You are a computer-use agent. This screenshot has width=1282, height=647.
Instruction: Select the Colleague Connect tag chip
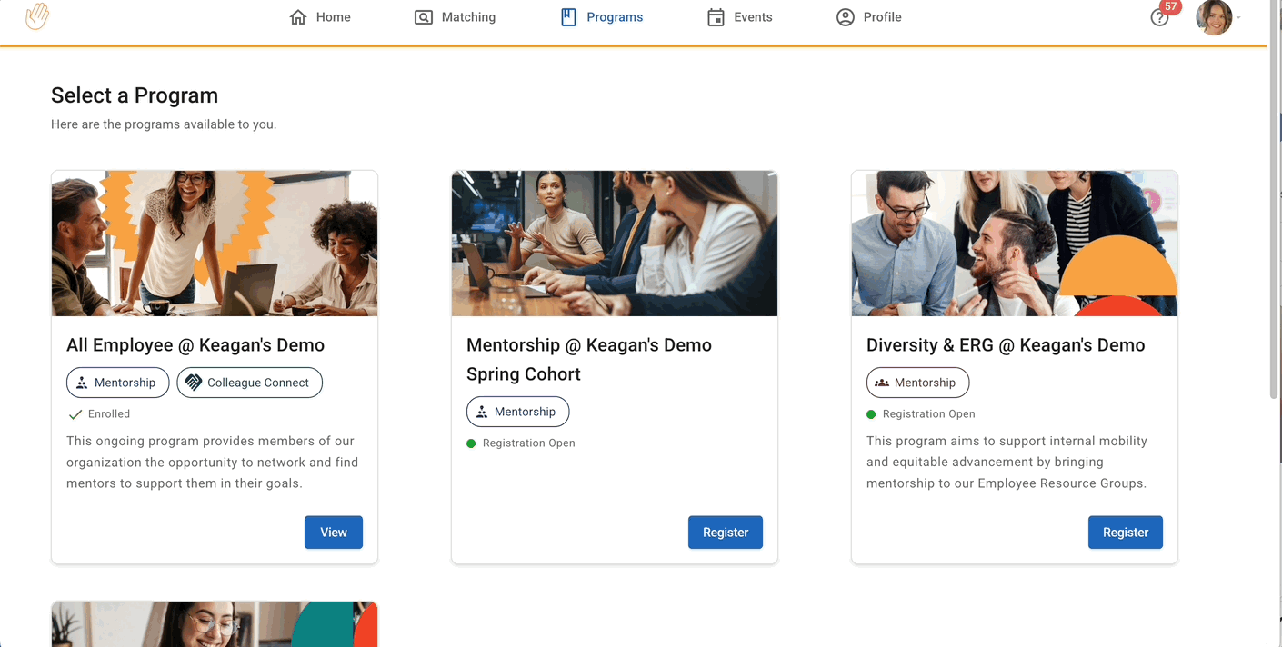point(249,383)
